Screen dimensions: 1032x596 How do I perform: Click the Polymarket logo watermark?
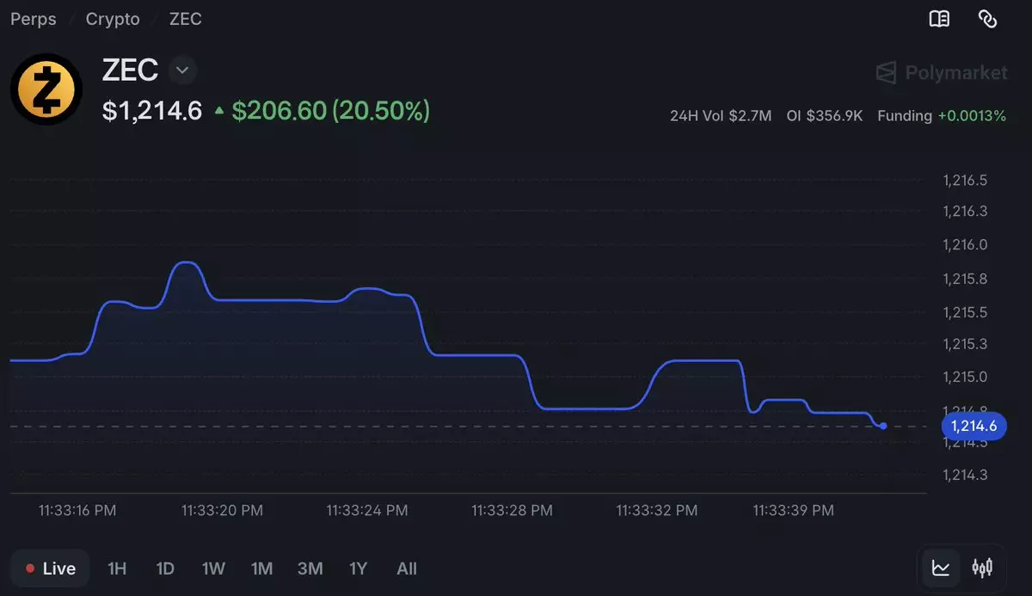942,73
